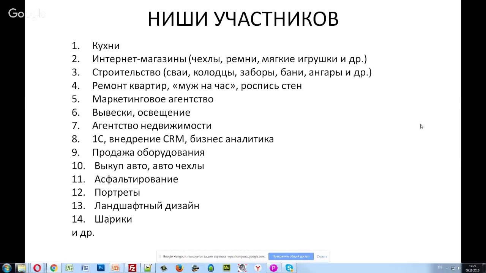Image resolution: width=486 pixels, height=273 pixels.
Task: Open Skype from the taskbar
Action: click(290, 268)
